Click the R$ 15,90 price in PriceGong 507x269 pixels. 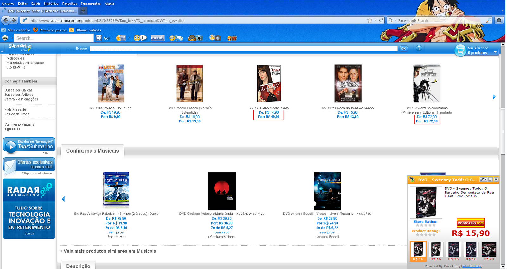click(x=471, y=233)
